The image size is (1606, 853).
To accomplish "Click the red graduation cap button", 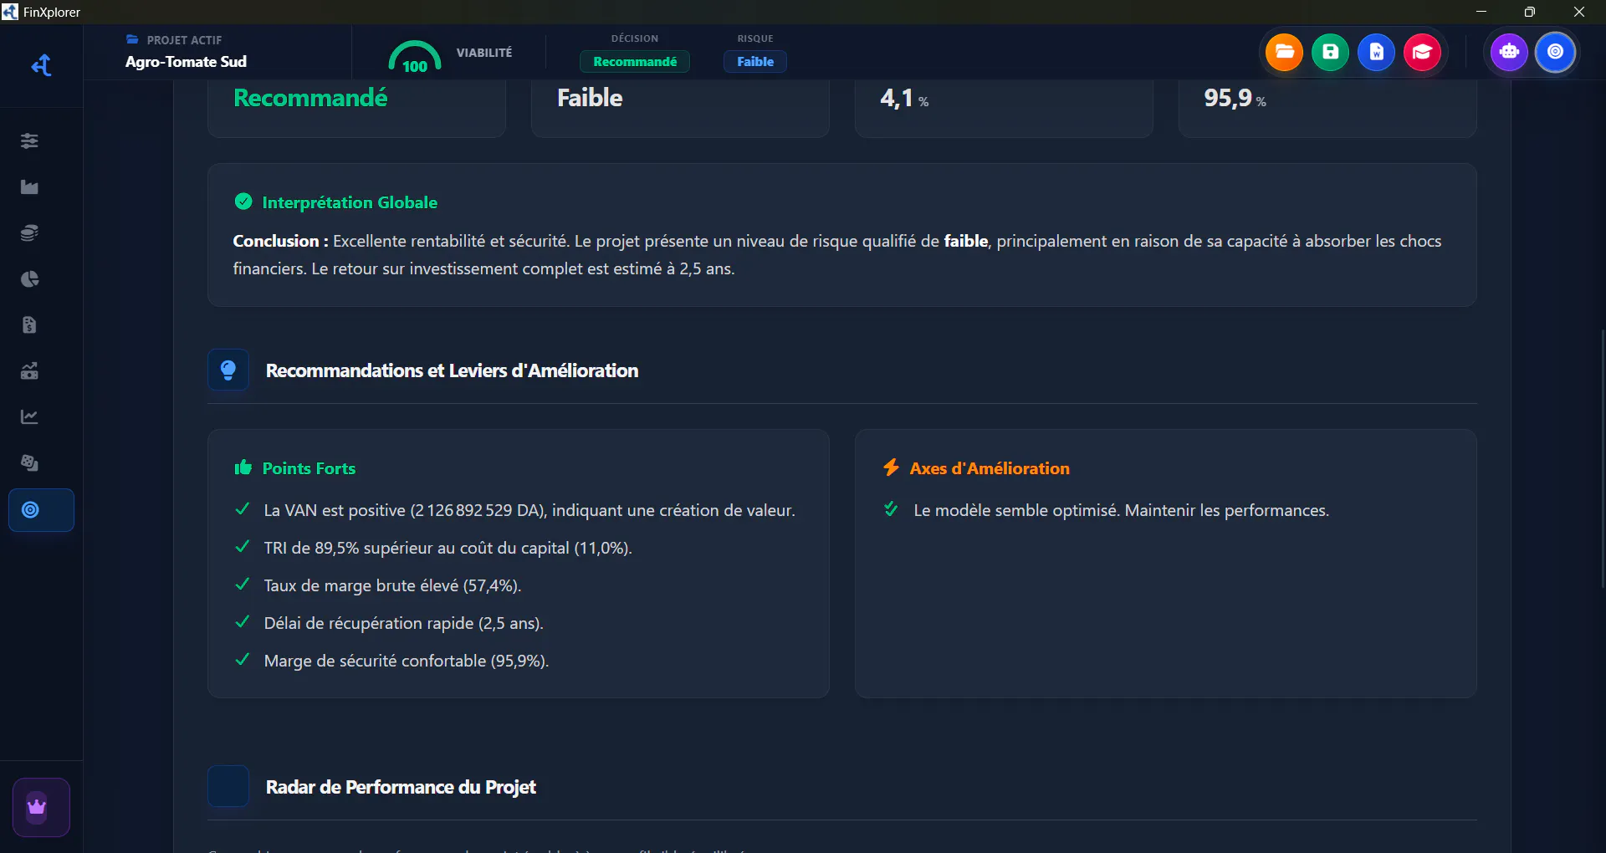I will tap(1422, 52).
